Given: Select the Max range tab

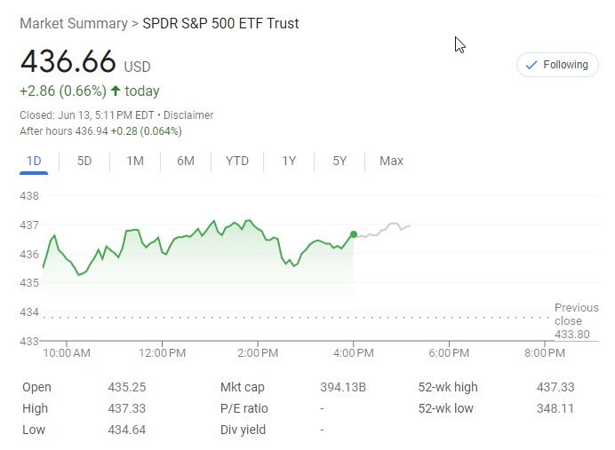Looking at the screenshot, I should coord(391,161).
